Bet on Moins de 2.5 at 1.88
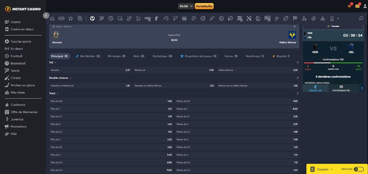Viewport: 368px width, 174px height. (237, 132)
